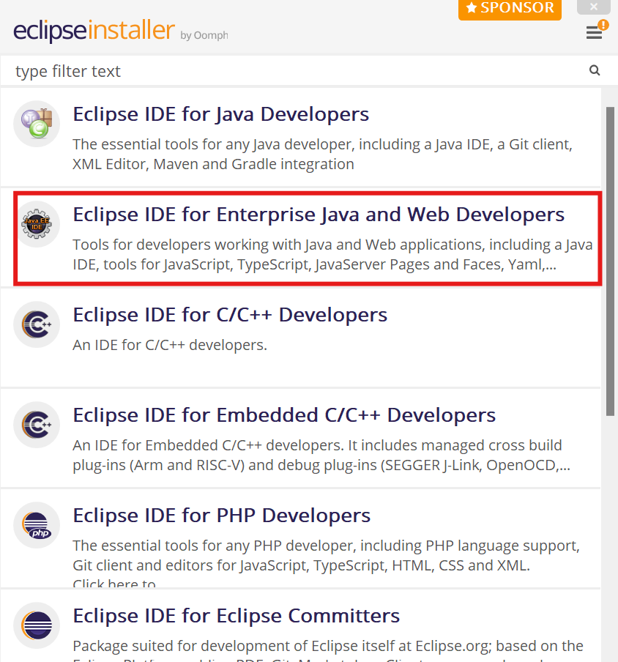Choose Eclipse IDE for Enterprise Java and Web Developers

coord(319,215)
